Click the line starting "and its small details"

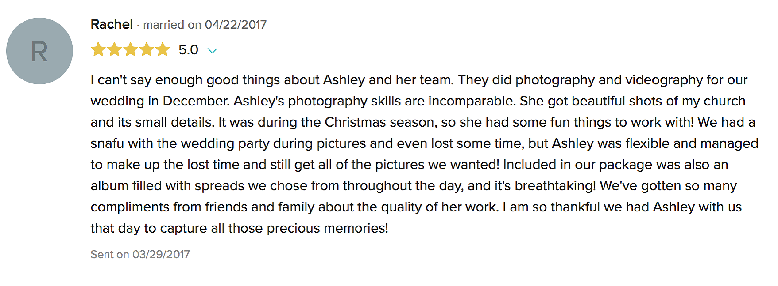[423, 122]
